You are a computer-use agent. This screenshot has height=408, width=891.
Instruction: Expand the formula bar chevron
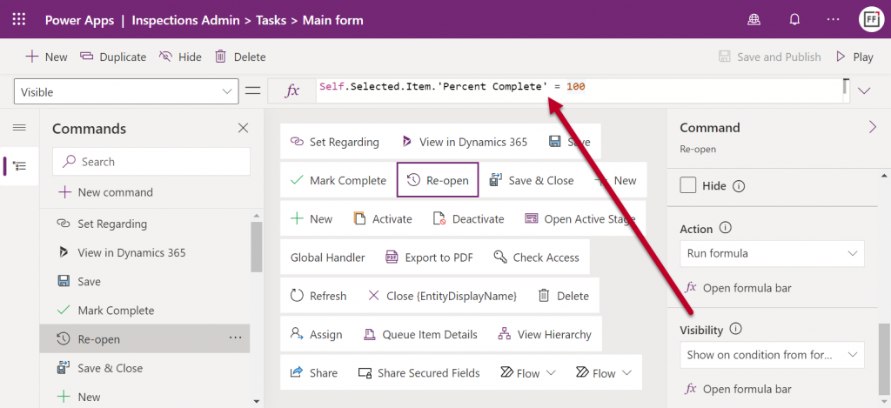(x=864, y=91)
